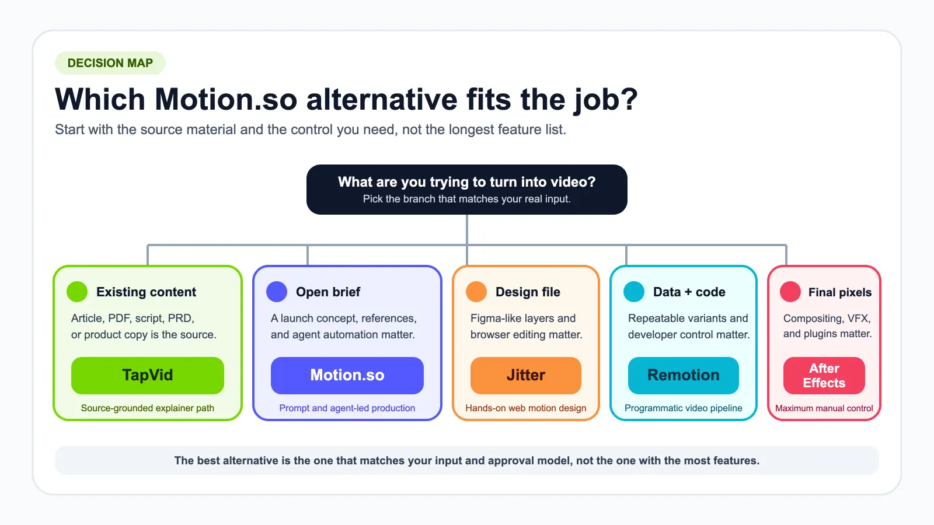
Task: Click 'Programmatic video pipeline' caption
Action: [684, 408]
